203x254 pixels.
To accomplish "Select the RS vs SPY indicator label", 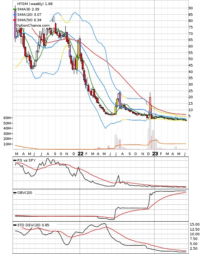I will (27, 160).
